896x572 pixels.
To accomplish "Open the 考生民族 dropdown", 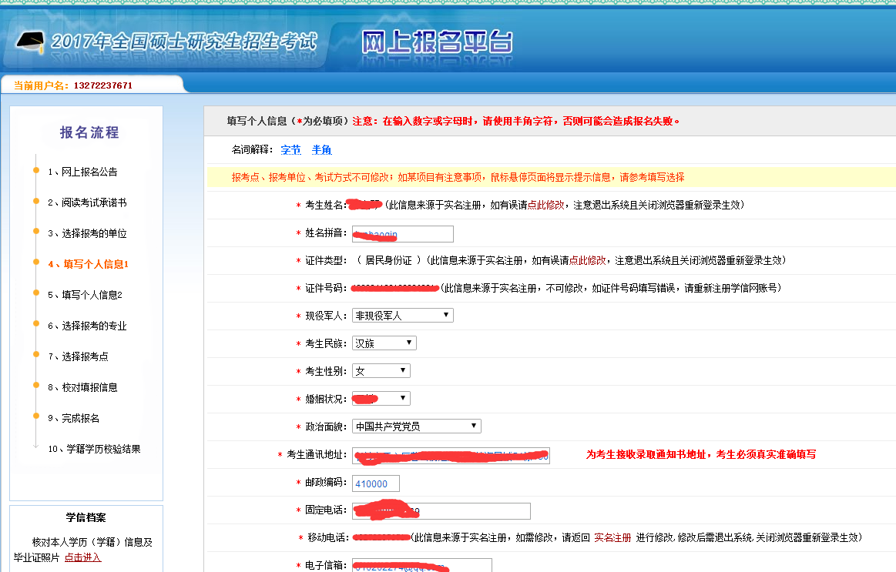I will point(384,343).
